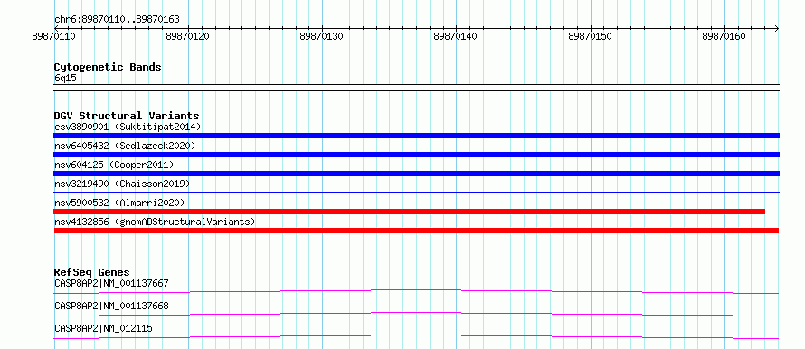The image size is (805, 349).
Task: Click ruler position 89870150
Action: (590, 36)
